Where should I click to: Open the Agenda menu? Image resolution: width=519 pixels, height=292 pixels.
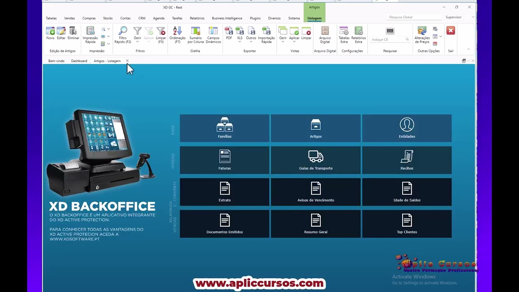[x=159, y=18]
